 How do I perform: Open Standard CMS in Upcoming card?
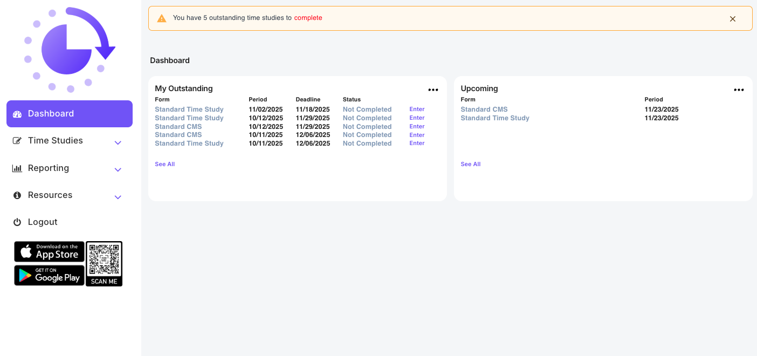pyautogui.click(x=484, y=109)
